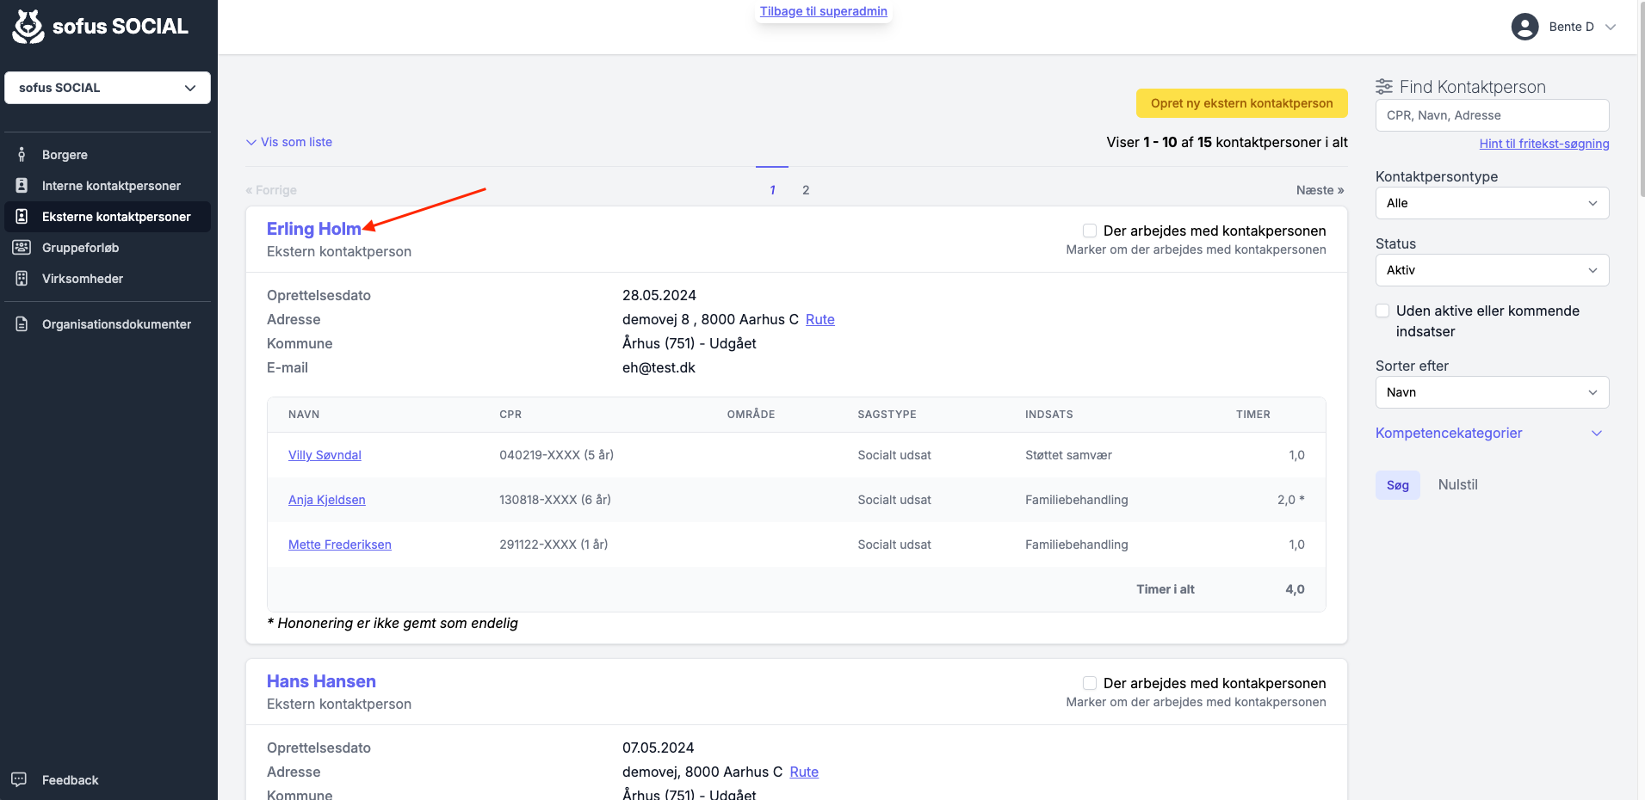Open the sofus SOCIAL organisation selector
Image resolution: width=1645 pixels, height=800 pixels.
tap(108, 88)
